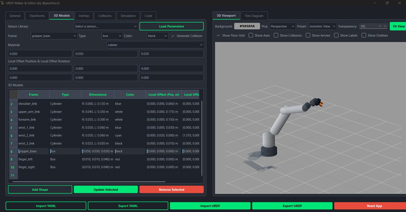Viewport: 406px width, 212px height.
Task: Click the dimension field containing 0.030
Action: (x=172, y=54)
